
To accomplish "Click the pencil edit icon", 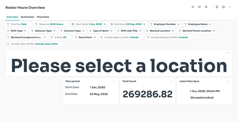I will (193, 7).
